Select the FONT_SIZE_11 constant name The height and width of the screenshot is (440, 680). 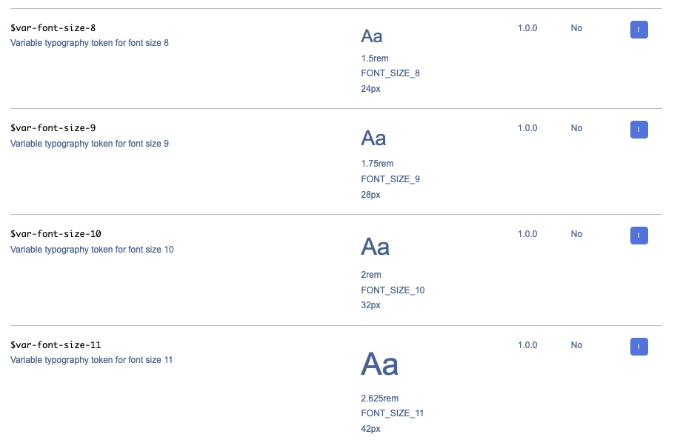(393, 413)
